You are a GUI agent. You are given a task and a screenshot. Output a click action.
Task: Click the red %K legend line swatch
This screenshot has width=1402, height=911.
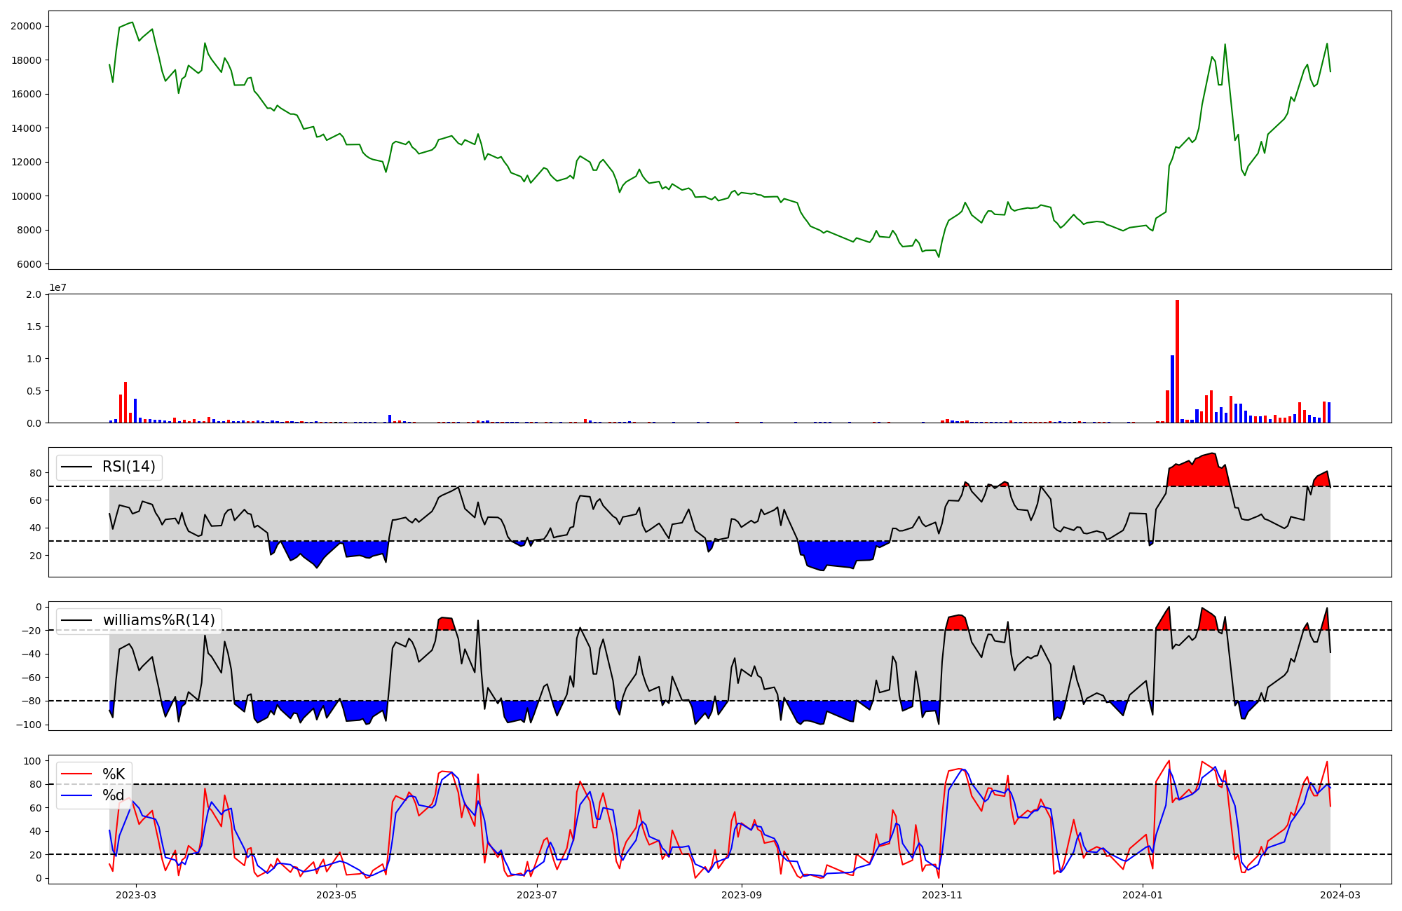coord(76,774)
